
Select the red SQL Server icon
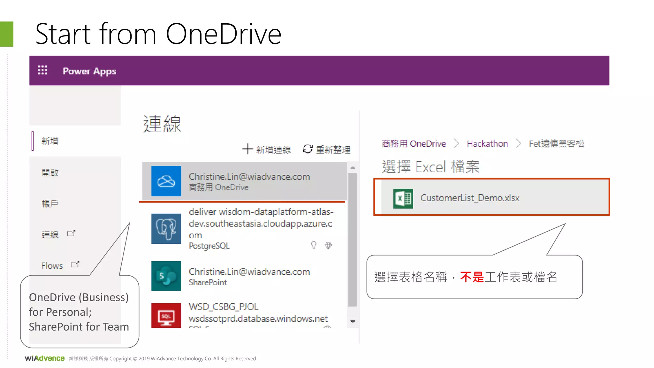[166, 316]
